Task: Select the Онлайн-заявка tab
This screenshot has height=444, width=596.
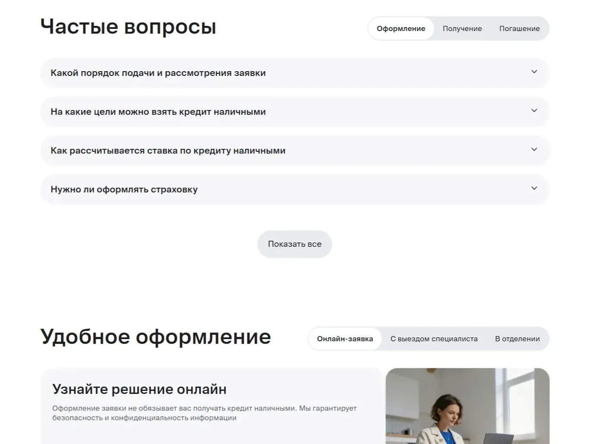Action: [x=345, y=339]
